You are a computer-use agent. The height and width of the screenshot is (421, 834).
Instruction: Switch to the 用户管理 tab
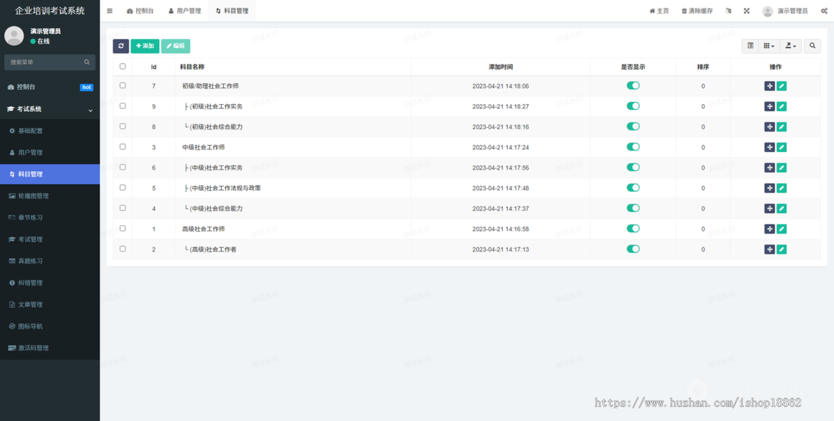184,11
